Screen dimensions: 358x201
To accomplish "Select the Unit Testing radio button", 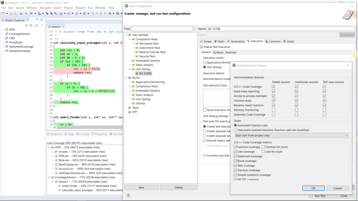I will tap(205, 67).
